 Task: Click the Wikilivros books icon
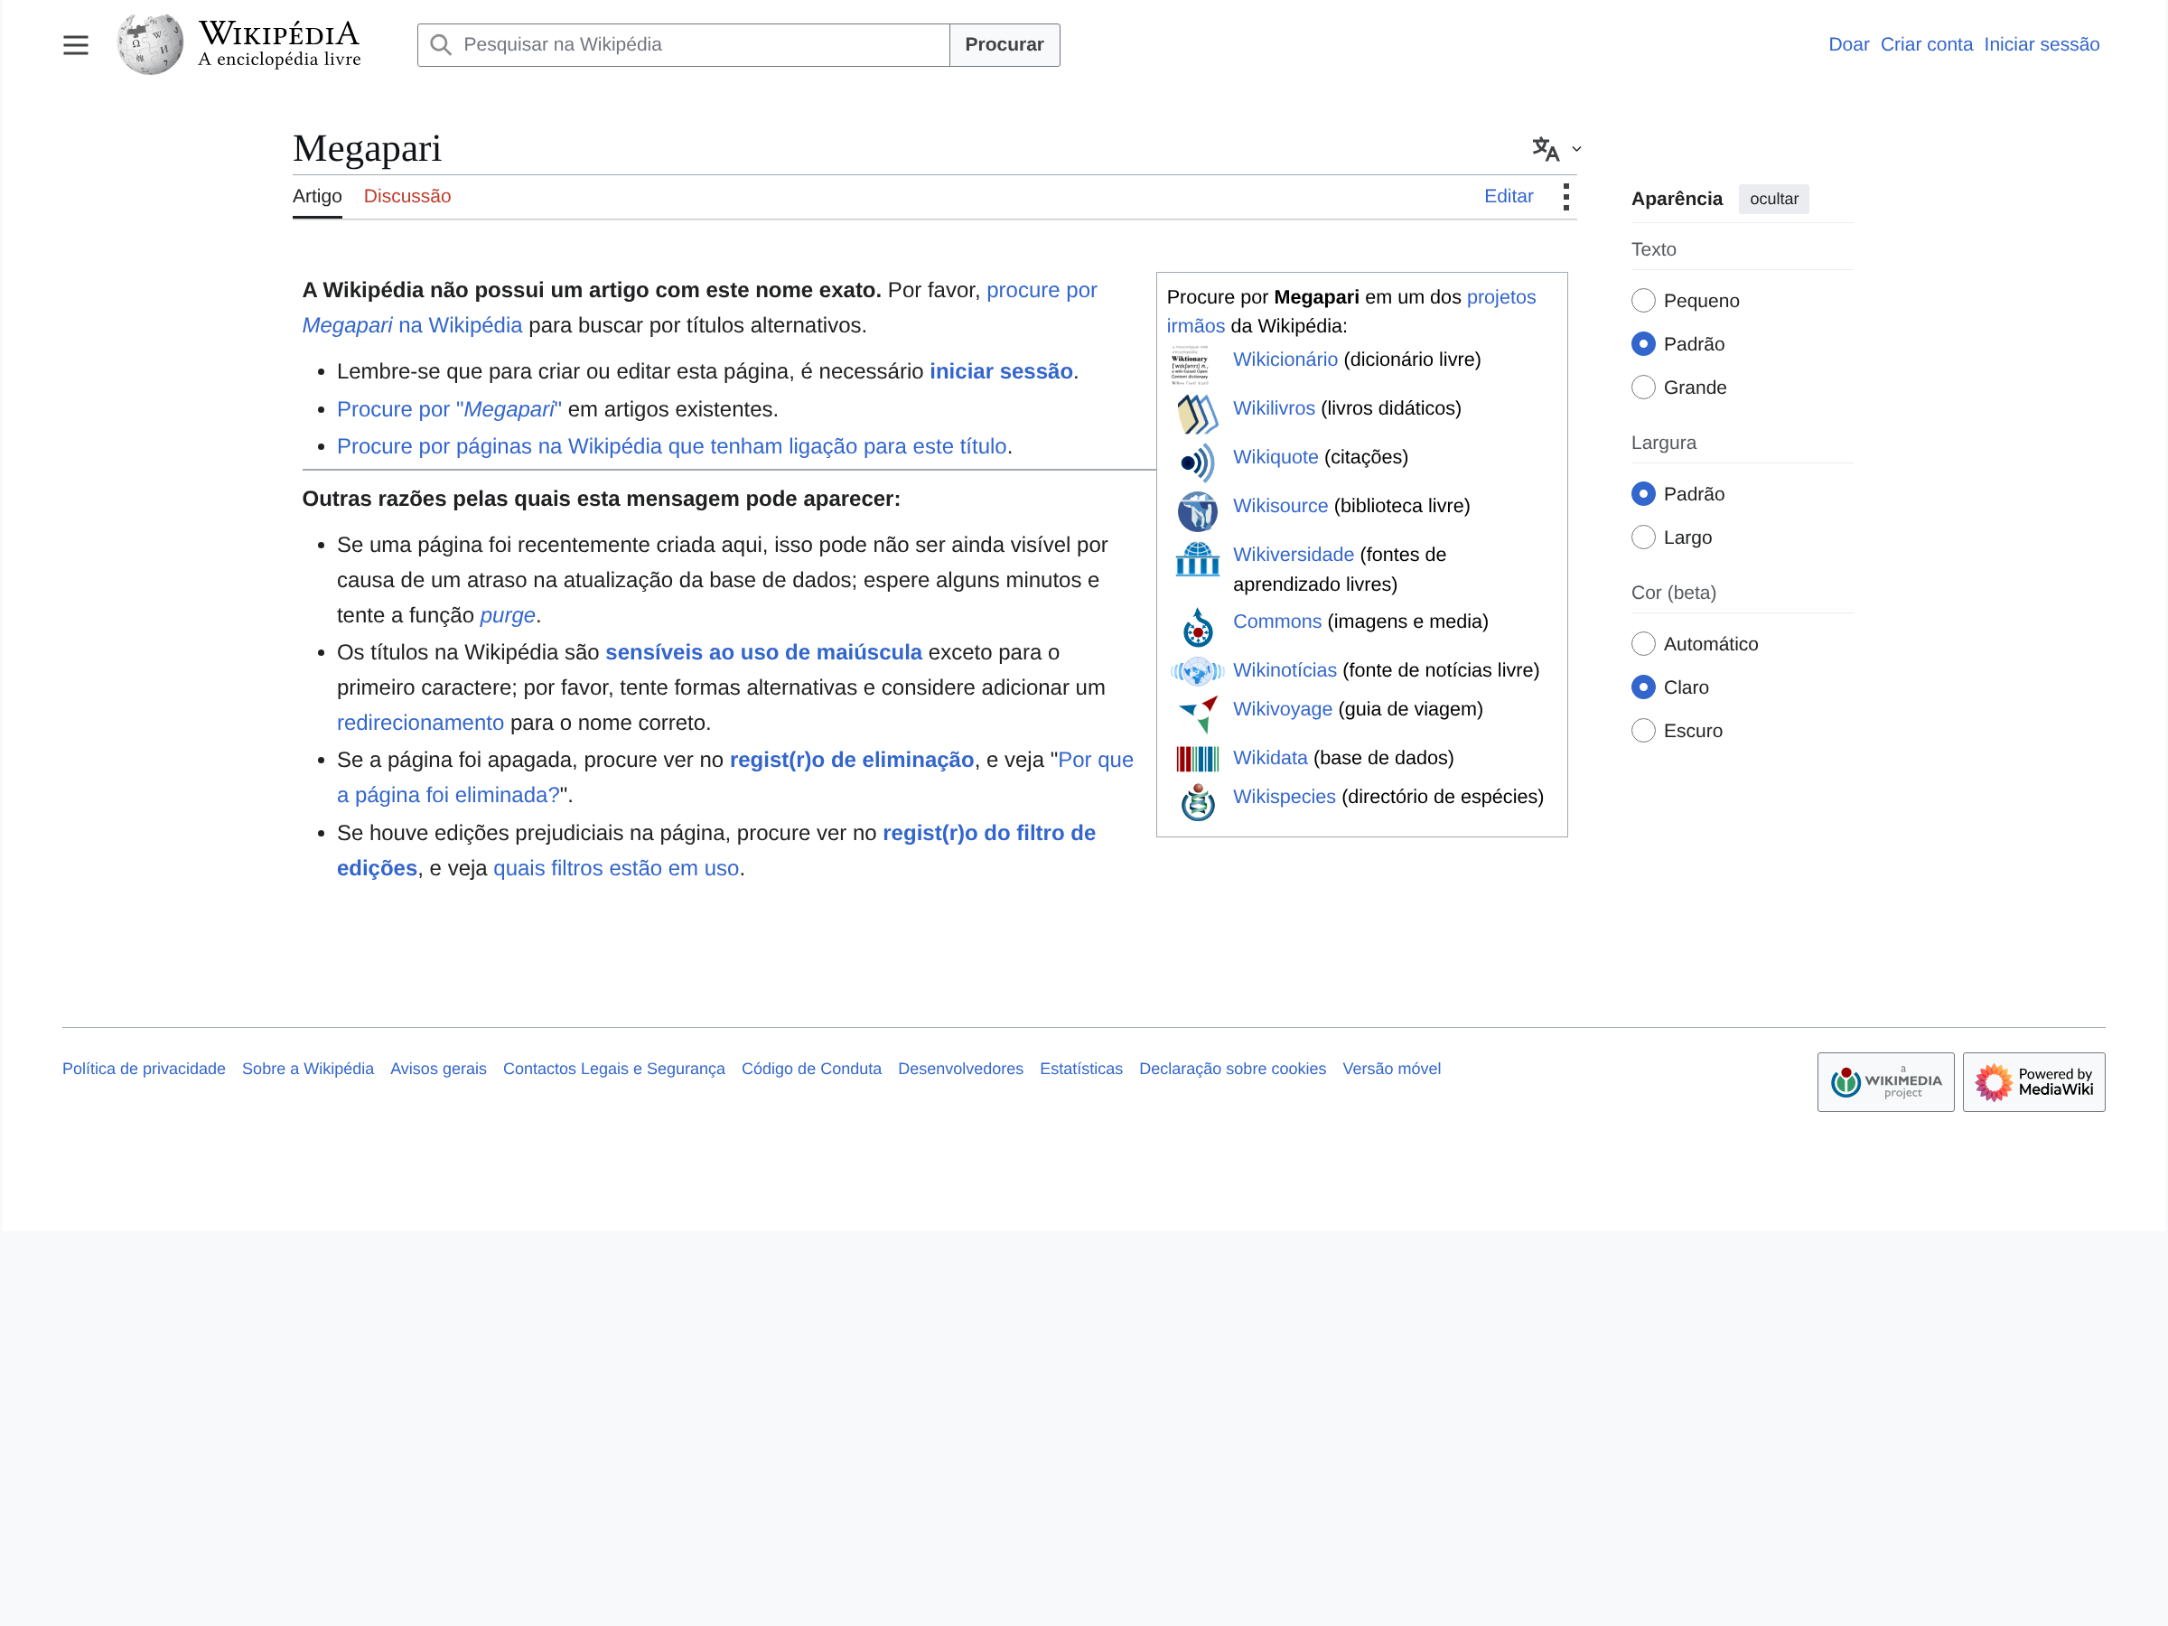[1198, 414]
